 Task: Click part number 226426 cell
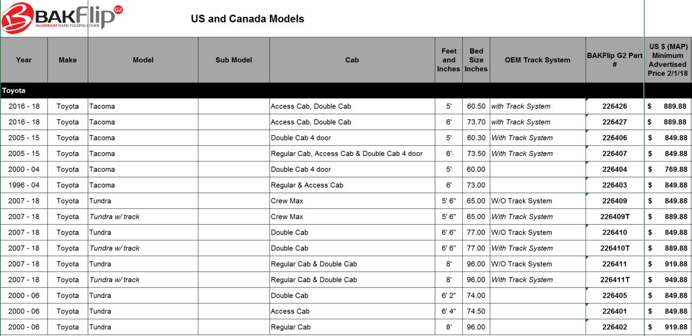(615, 106)
